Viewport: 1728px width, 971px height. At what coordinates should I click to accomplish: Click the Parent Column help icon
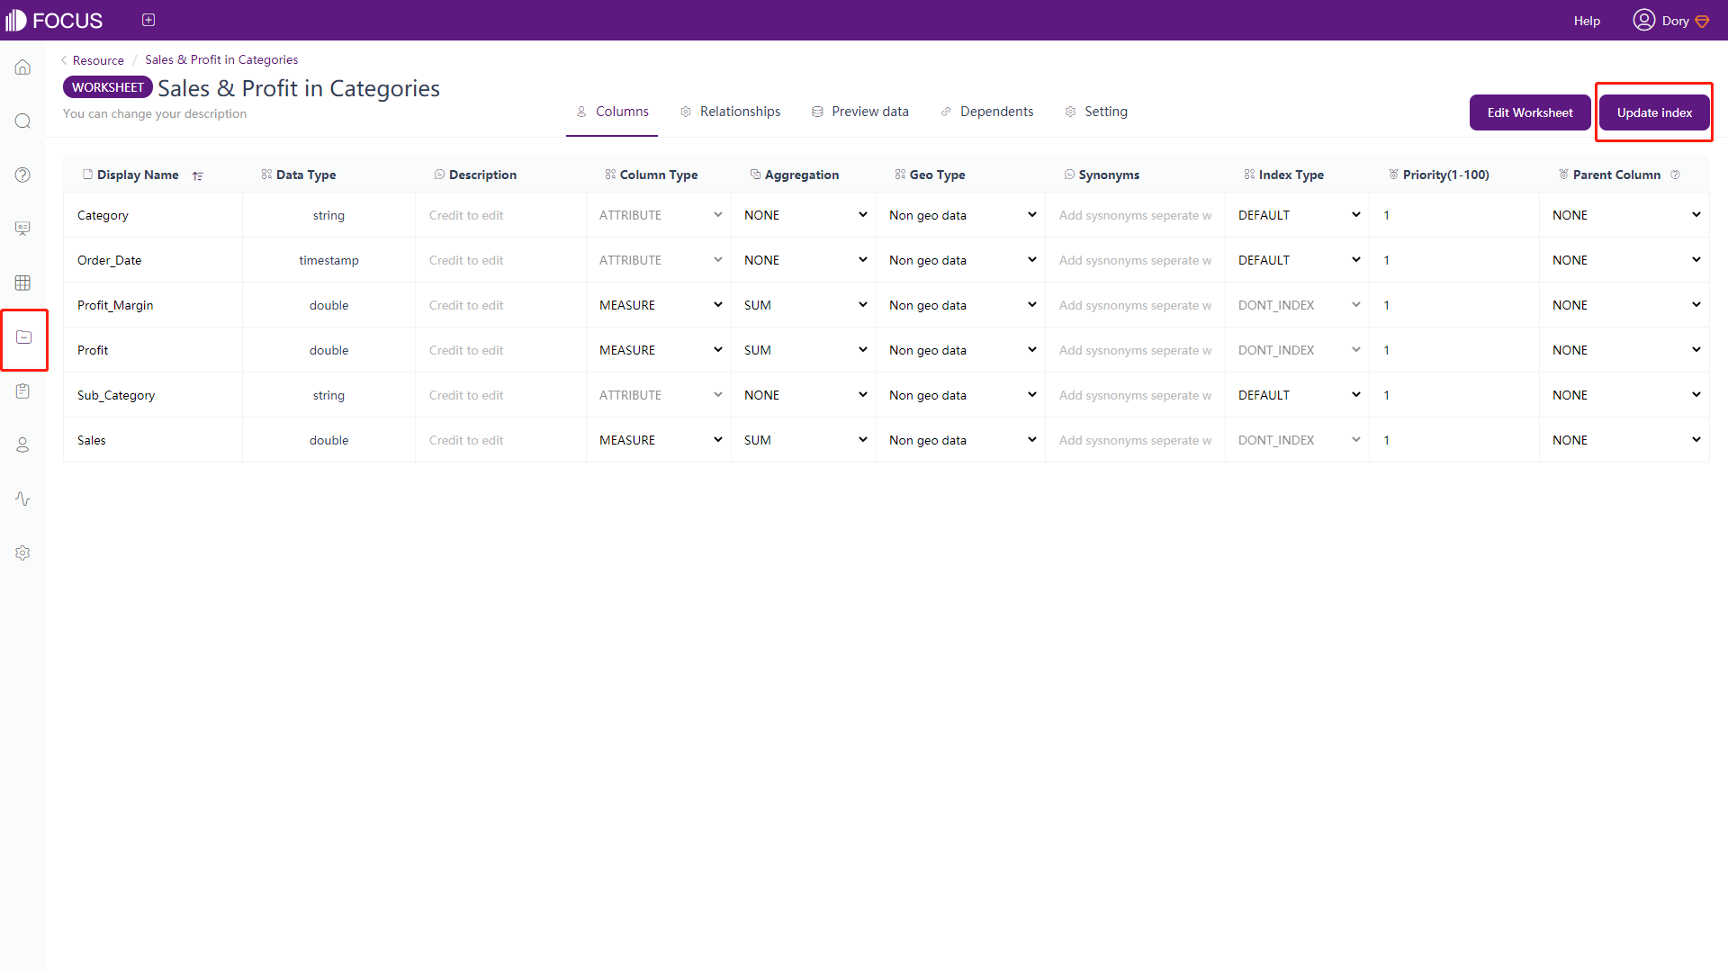[x=1675, y=175]
